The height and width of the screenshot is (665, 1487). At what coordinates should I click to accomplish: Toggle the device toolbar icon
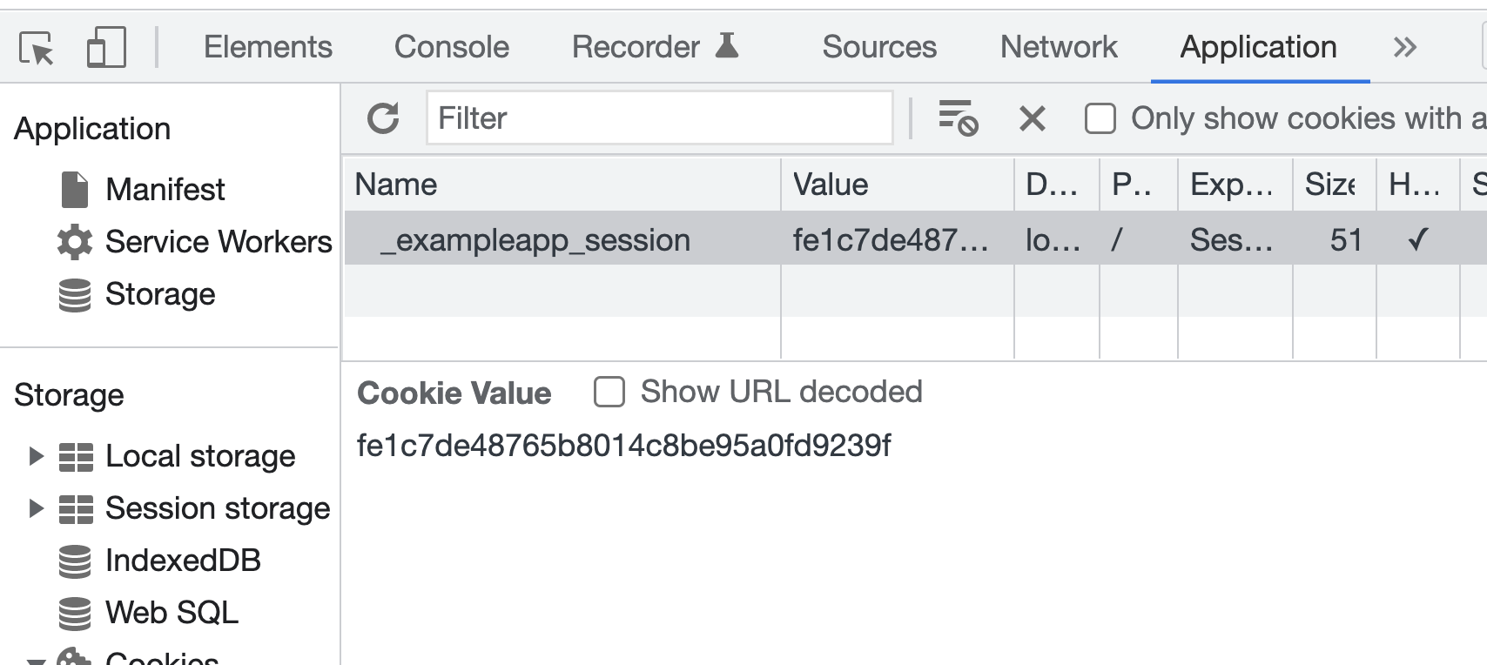coord(106,47)
